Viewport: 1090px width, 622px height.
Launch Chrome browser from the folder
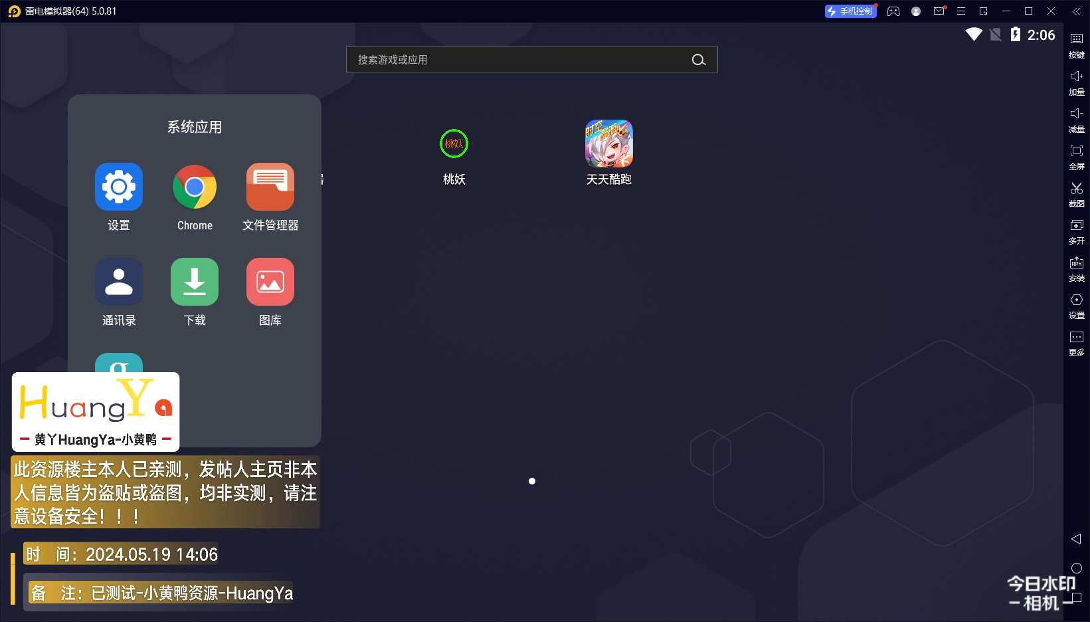click(x=195, y=187)
